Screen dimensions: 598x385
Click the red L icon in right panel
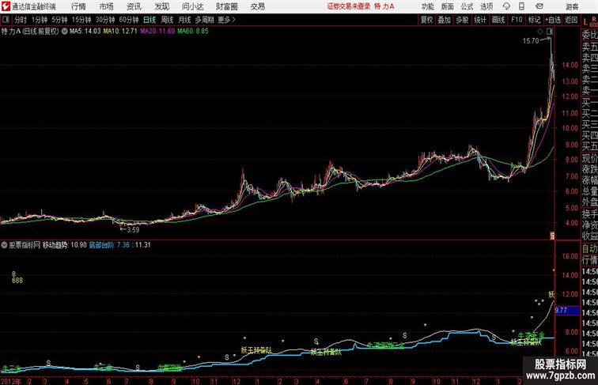[585, 22]
